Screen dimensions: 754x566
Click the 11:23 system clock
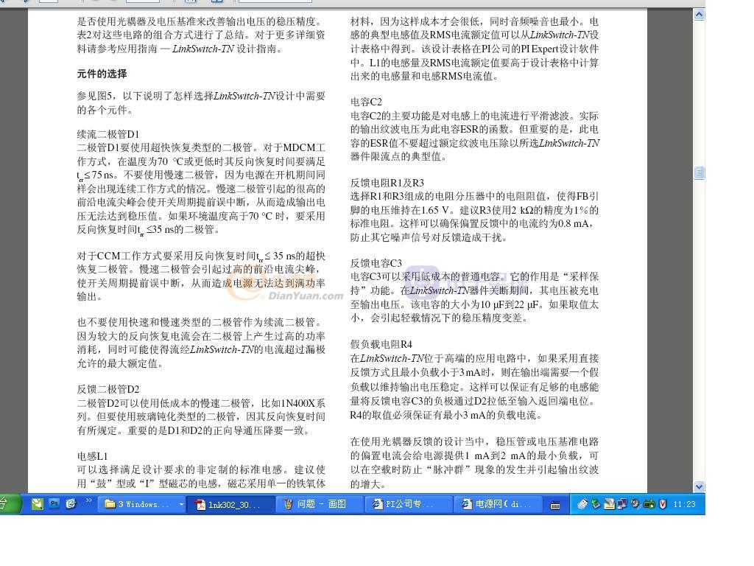pyautogui.click(x=684, y=504)
